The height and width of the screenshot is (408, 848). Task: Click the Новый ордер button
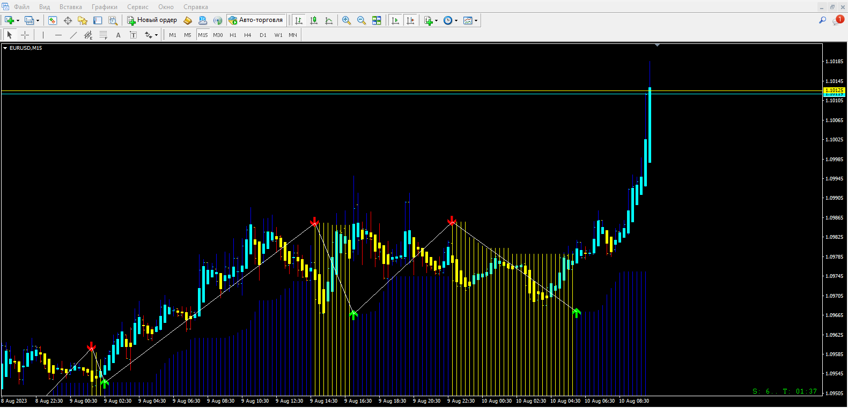[152, 20]
